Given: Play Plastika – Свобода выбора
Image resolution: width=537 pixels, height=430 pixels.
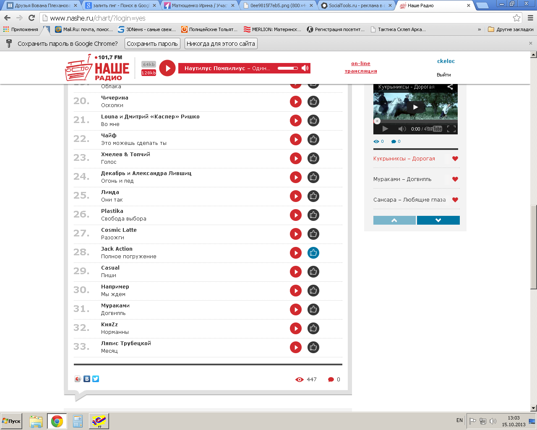Looking at the screenshot, I should point(296,215).
